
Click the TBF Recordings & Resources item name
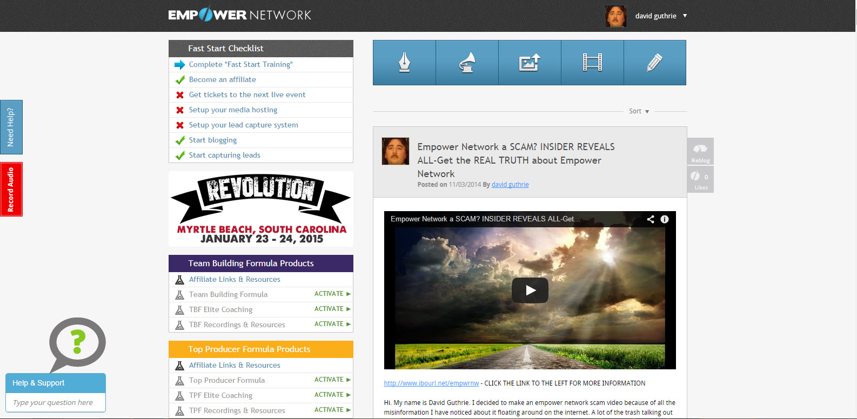pos(237,325)
